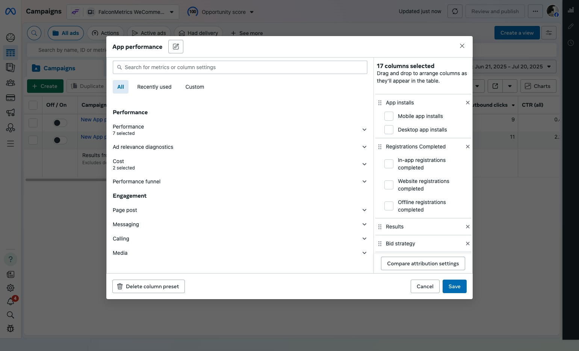This screenshot has width=579, height=351.
Task: Check the Mobile app installs checkbox
Action: (389, 116)
